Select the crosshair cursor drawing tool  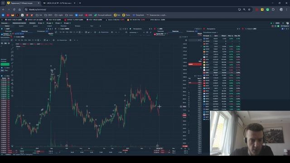pyautogui.click(x=12, y=45)
